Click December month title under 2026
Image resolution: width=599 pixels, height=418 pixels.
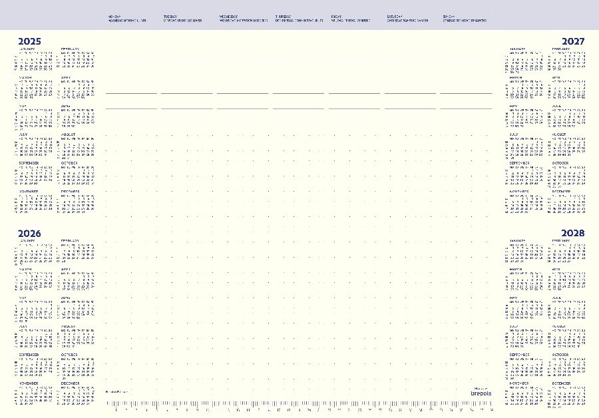[x=71, y=383]
